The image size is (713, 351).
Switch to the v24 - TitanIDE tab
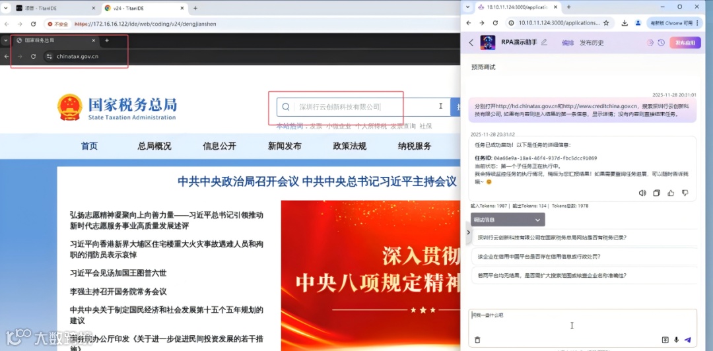pos(144,8)
